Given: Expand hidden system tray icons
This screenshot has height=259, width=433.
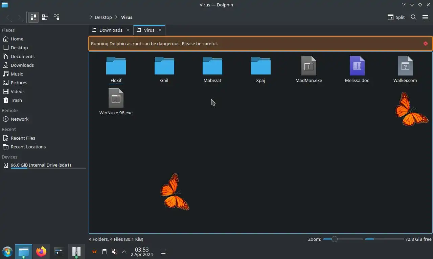Looking at the screenshot, I should (124, 252).
